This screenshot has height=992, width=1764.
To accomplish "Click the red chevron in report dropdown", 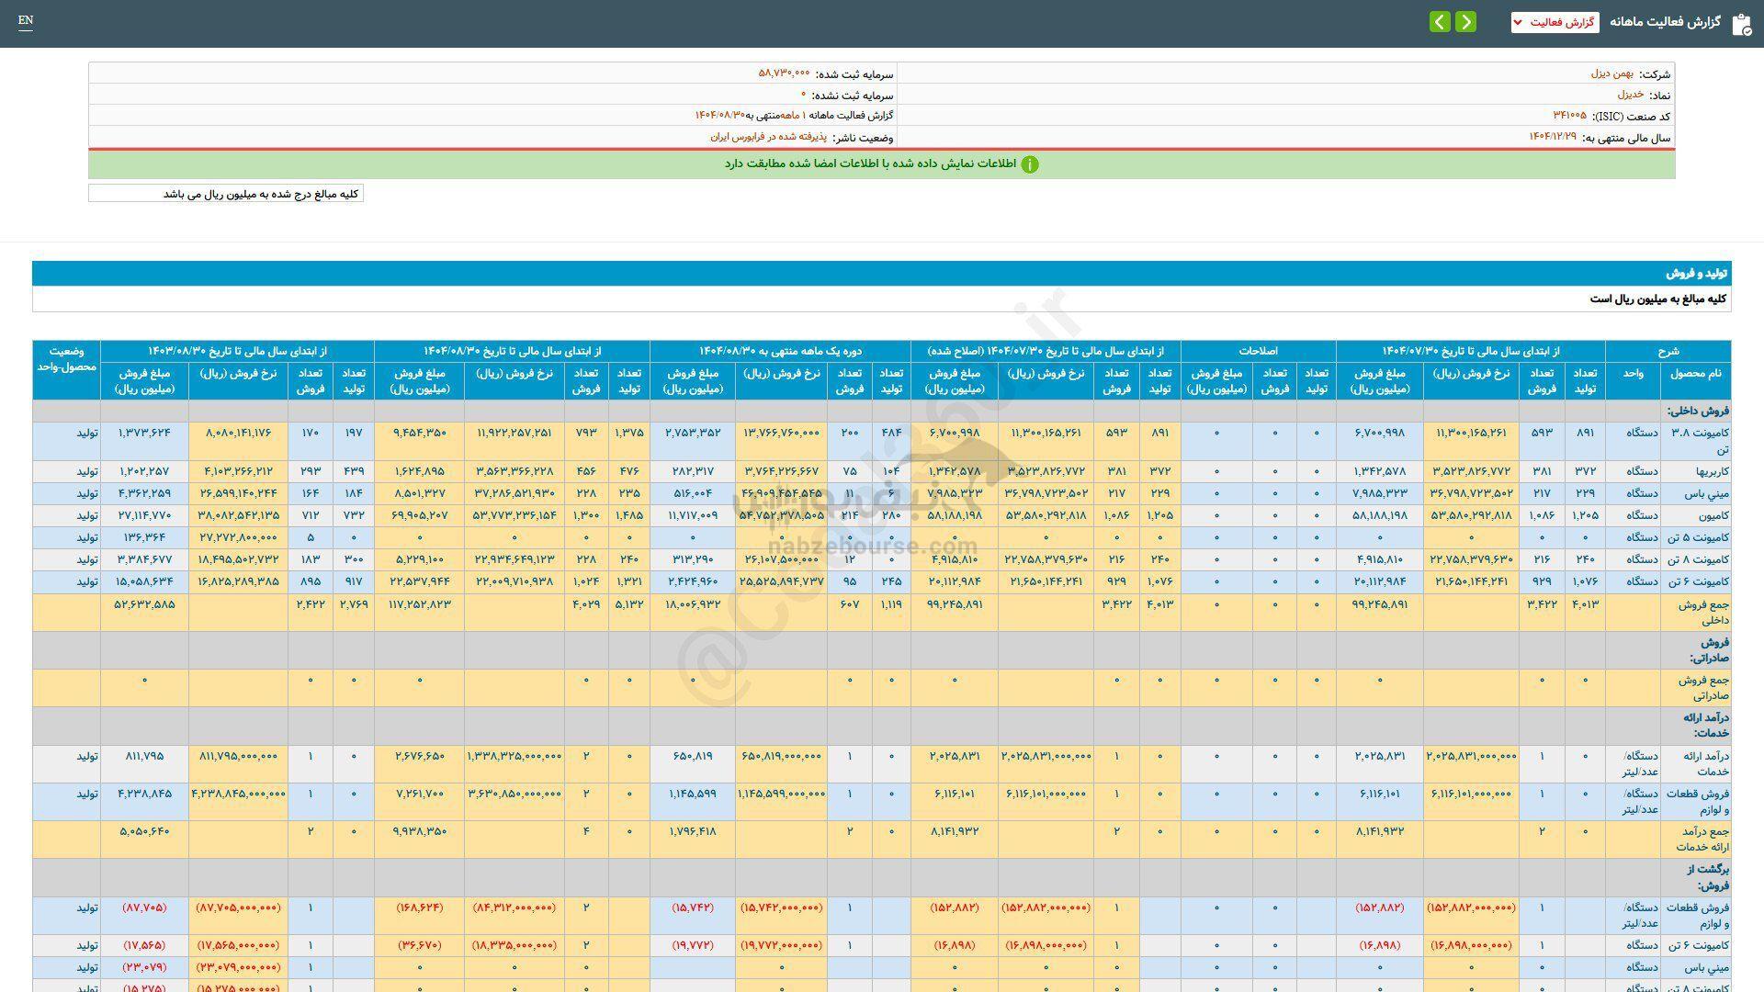I will 1518,22.
